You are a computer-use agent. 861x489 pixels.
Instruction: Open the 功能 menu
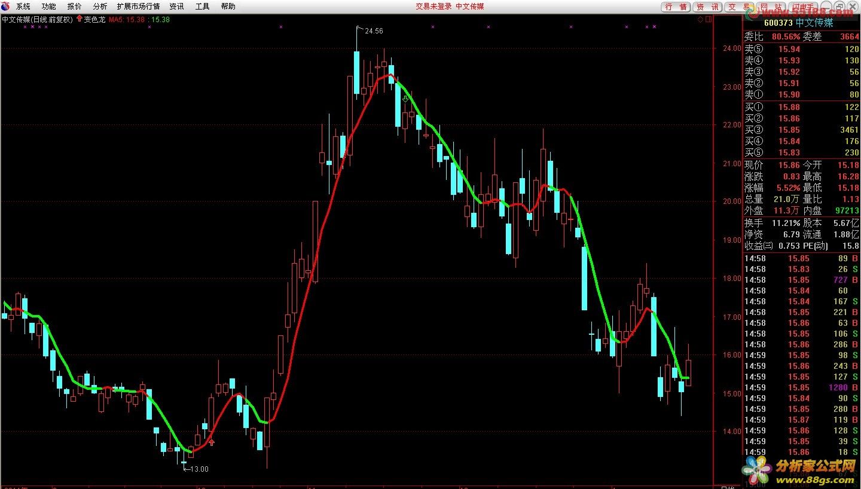click(x=49, y=7)
